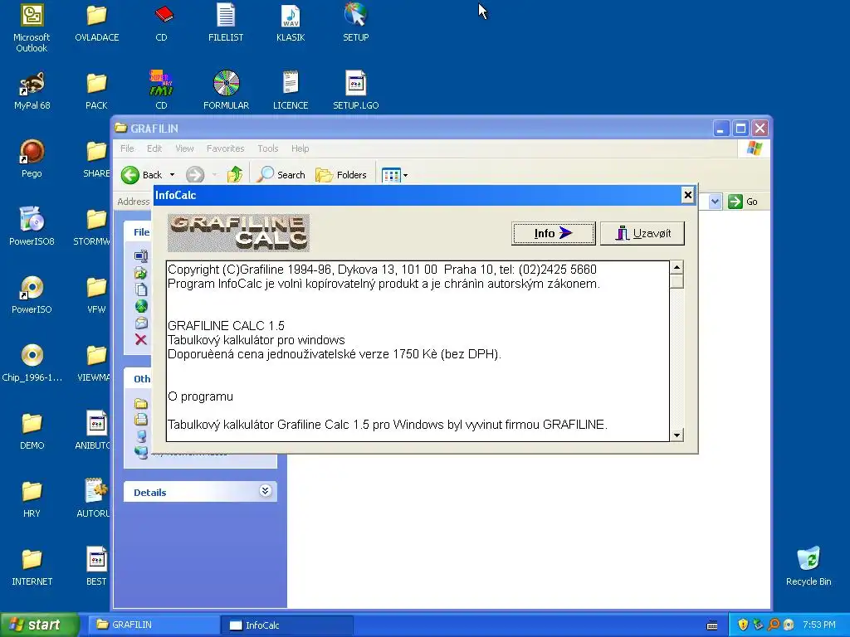
Task: Switch to InfoCalc taskbar button
Action: point(286,625)
